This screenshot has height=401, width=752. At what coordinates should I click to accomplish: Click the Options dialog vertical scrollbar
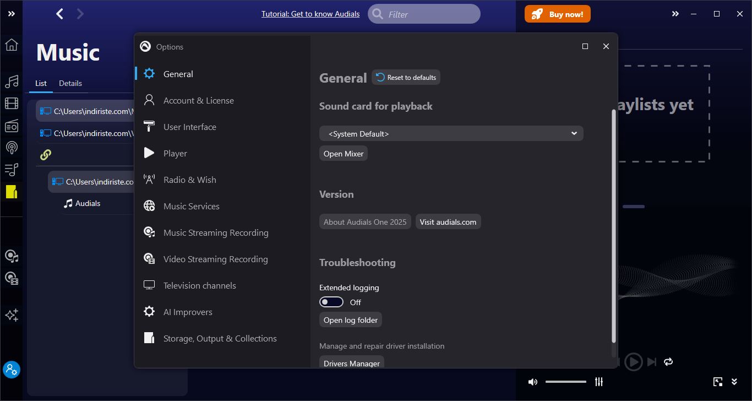[x=614, y=226]
